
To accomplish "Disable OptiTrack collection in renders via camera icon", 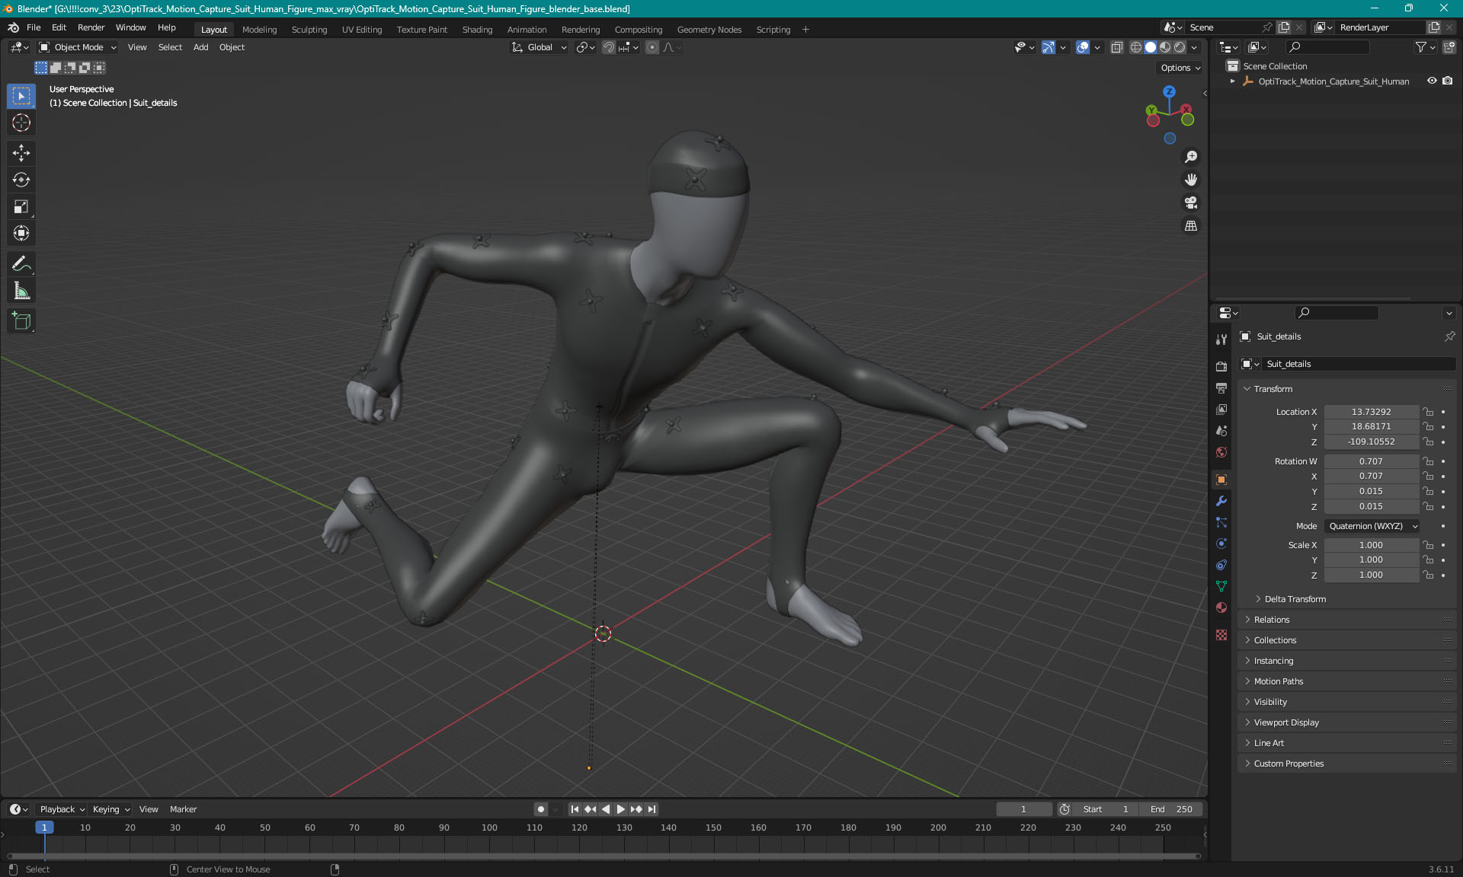I will pyautogui.click(x=1448, y=81).
